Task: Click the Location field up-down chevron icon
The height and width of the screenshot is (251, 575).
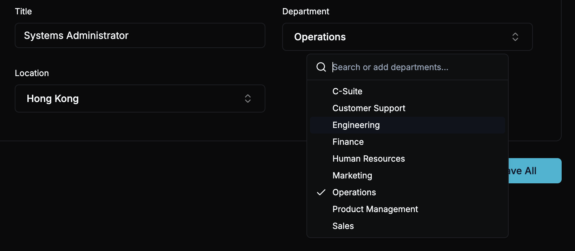Action: tap(248, 99)
